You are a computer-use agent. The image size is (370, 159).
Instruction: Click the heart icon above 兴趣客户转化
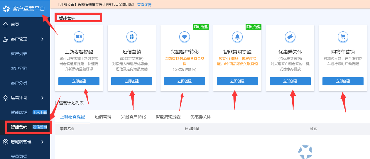point(185,37)
